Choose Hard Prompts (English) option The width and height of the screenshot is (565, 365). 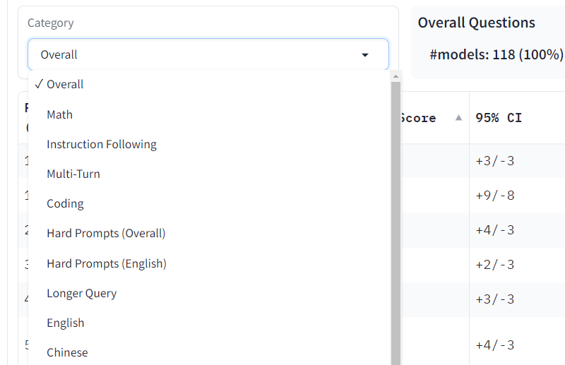(107, 263)
